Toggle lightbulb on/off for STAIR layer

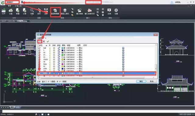point(50,59)
